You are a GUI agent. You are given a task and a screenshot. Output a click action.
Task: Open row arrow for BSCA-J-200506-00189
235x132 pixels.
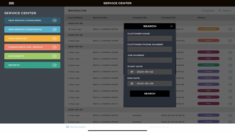pyautogui.click(x=230, y=41)
